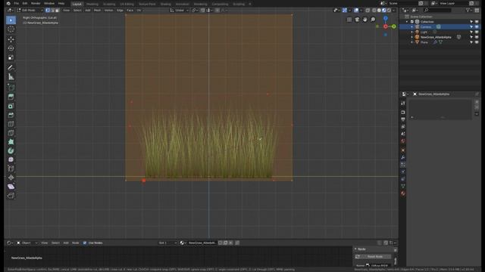The width and height of the screenshot is (485, 272).
Task: Click the blue Z axis on navigation gizmo
Action: pyautogui.click(x=386, y=18)
